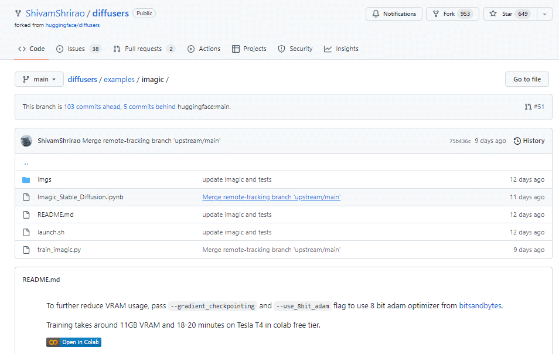This screenshot has width=559, height=354.
Task: Click the Open in Colab badge
Action: tap(74, 342)
